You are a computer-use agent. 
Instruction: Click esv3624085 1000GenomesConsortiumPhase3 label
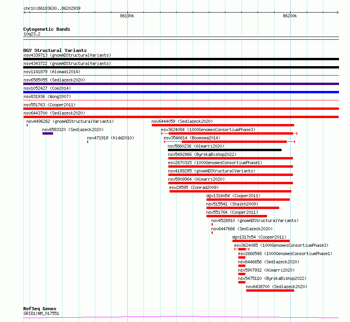pos(281,245)
